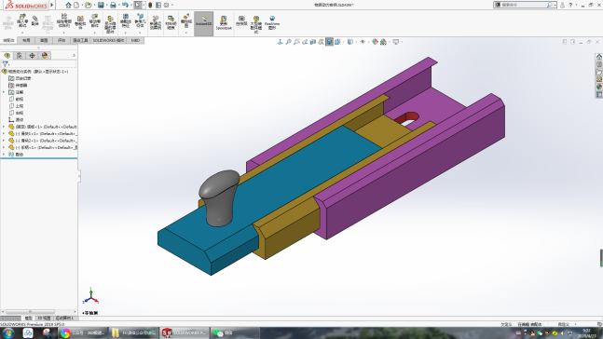Click the Mate paperclip tool in ribbon
The height and width of the screenshot is (339, 603).
[x=35, y=21]
